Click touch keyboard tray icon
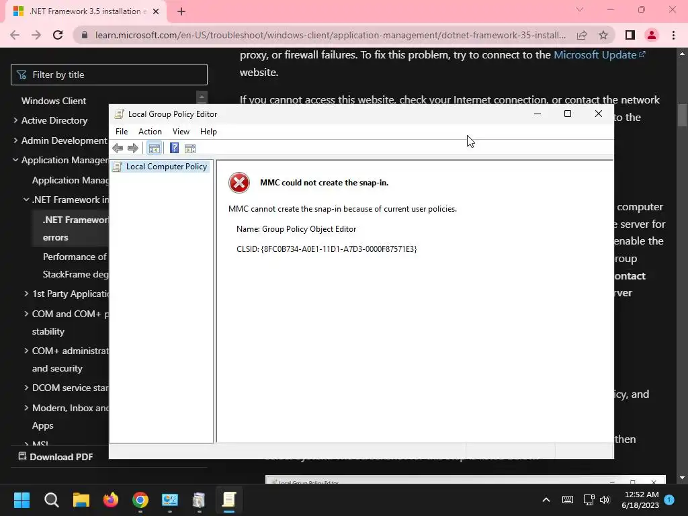 coord(567,500)
